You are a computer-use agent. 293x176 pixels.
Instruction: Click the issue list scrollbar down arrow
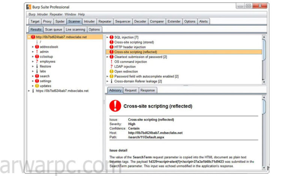pos(264,82)
